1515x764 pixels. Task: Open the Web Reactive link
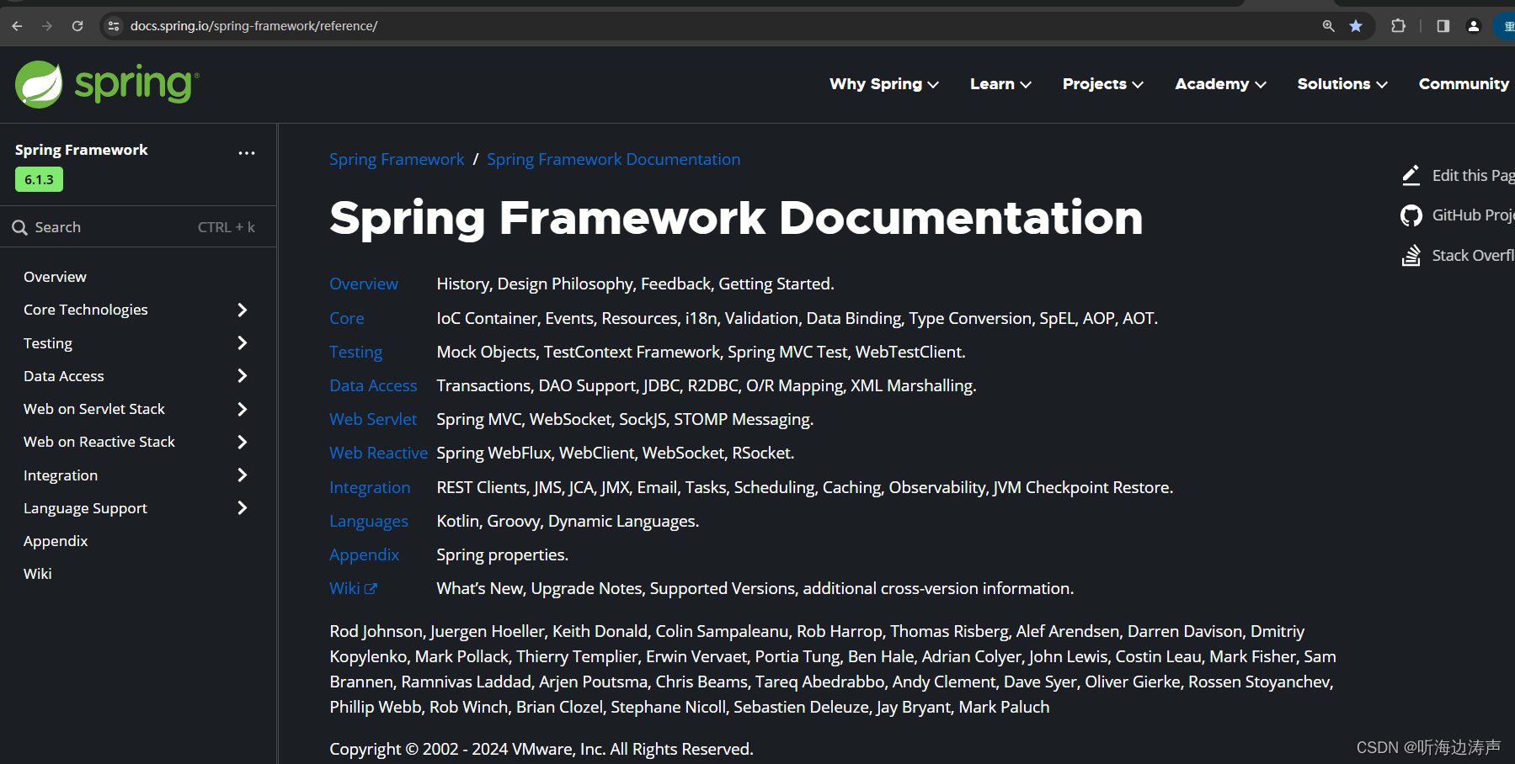(379, 453)
